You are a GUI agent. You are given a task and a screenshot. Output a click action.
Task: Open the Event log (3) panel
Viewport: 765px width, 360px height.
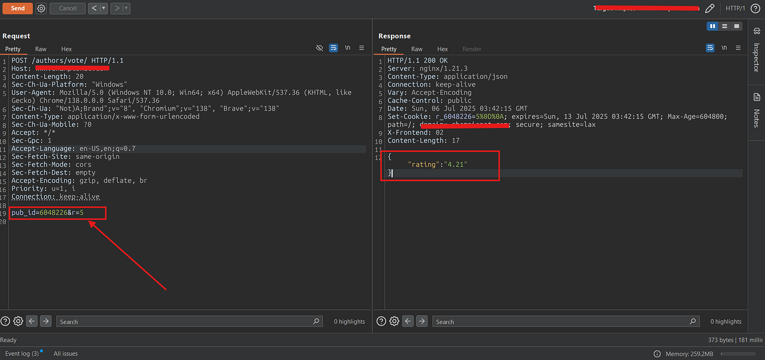(21, 353)
